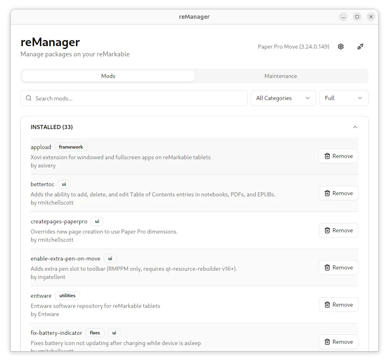Click 'Fixes battery icon not updating' description
This screenshot has height=363, width=389.
[116, 343]
